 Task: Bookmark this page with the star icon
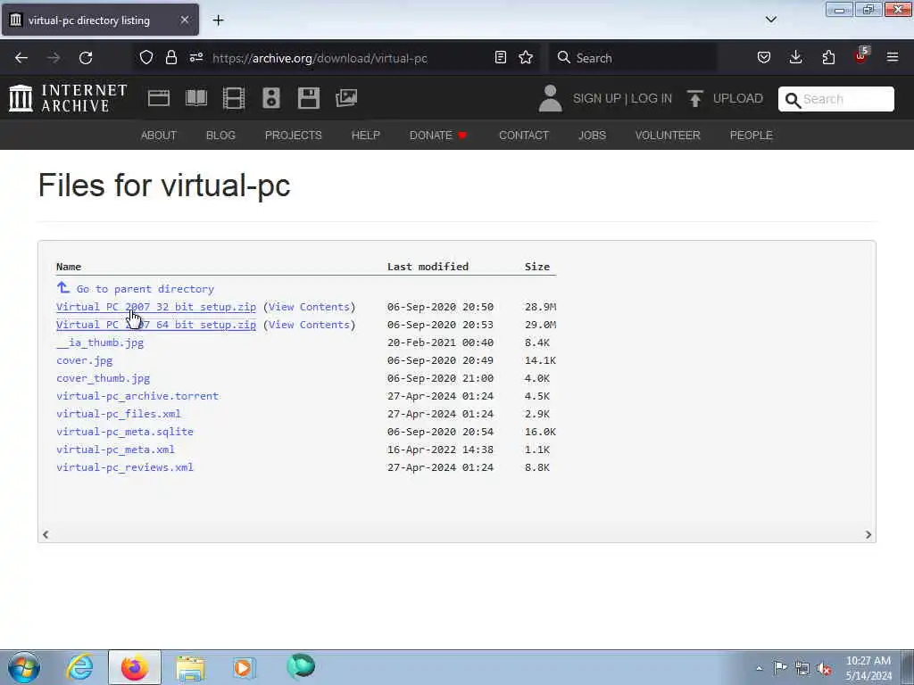click(x=526, y=57)
